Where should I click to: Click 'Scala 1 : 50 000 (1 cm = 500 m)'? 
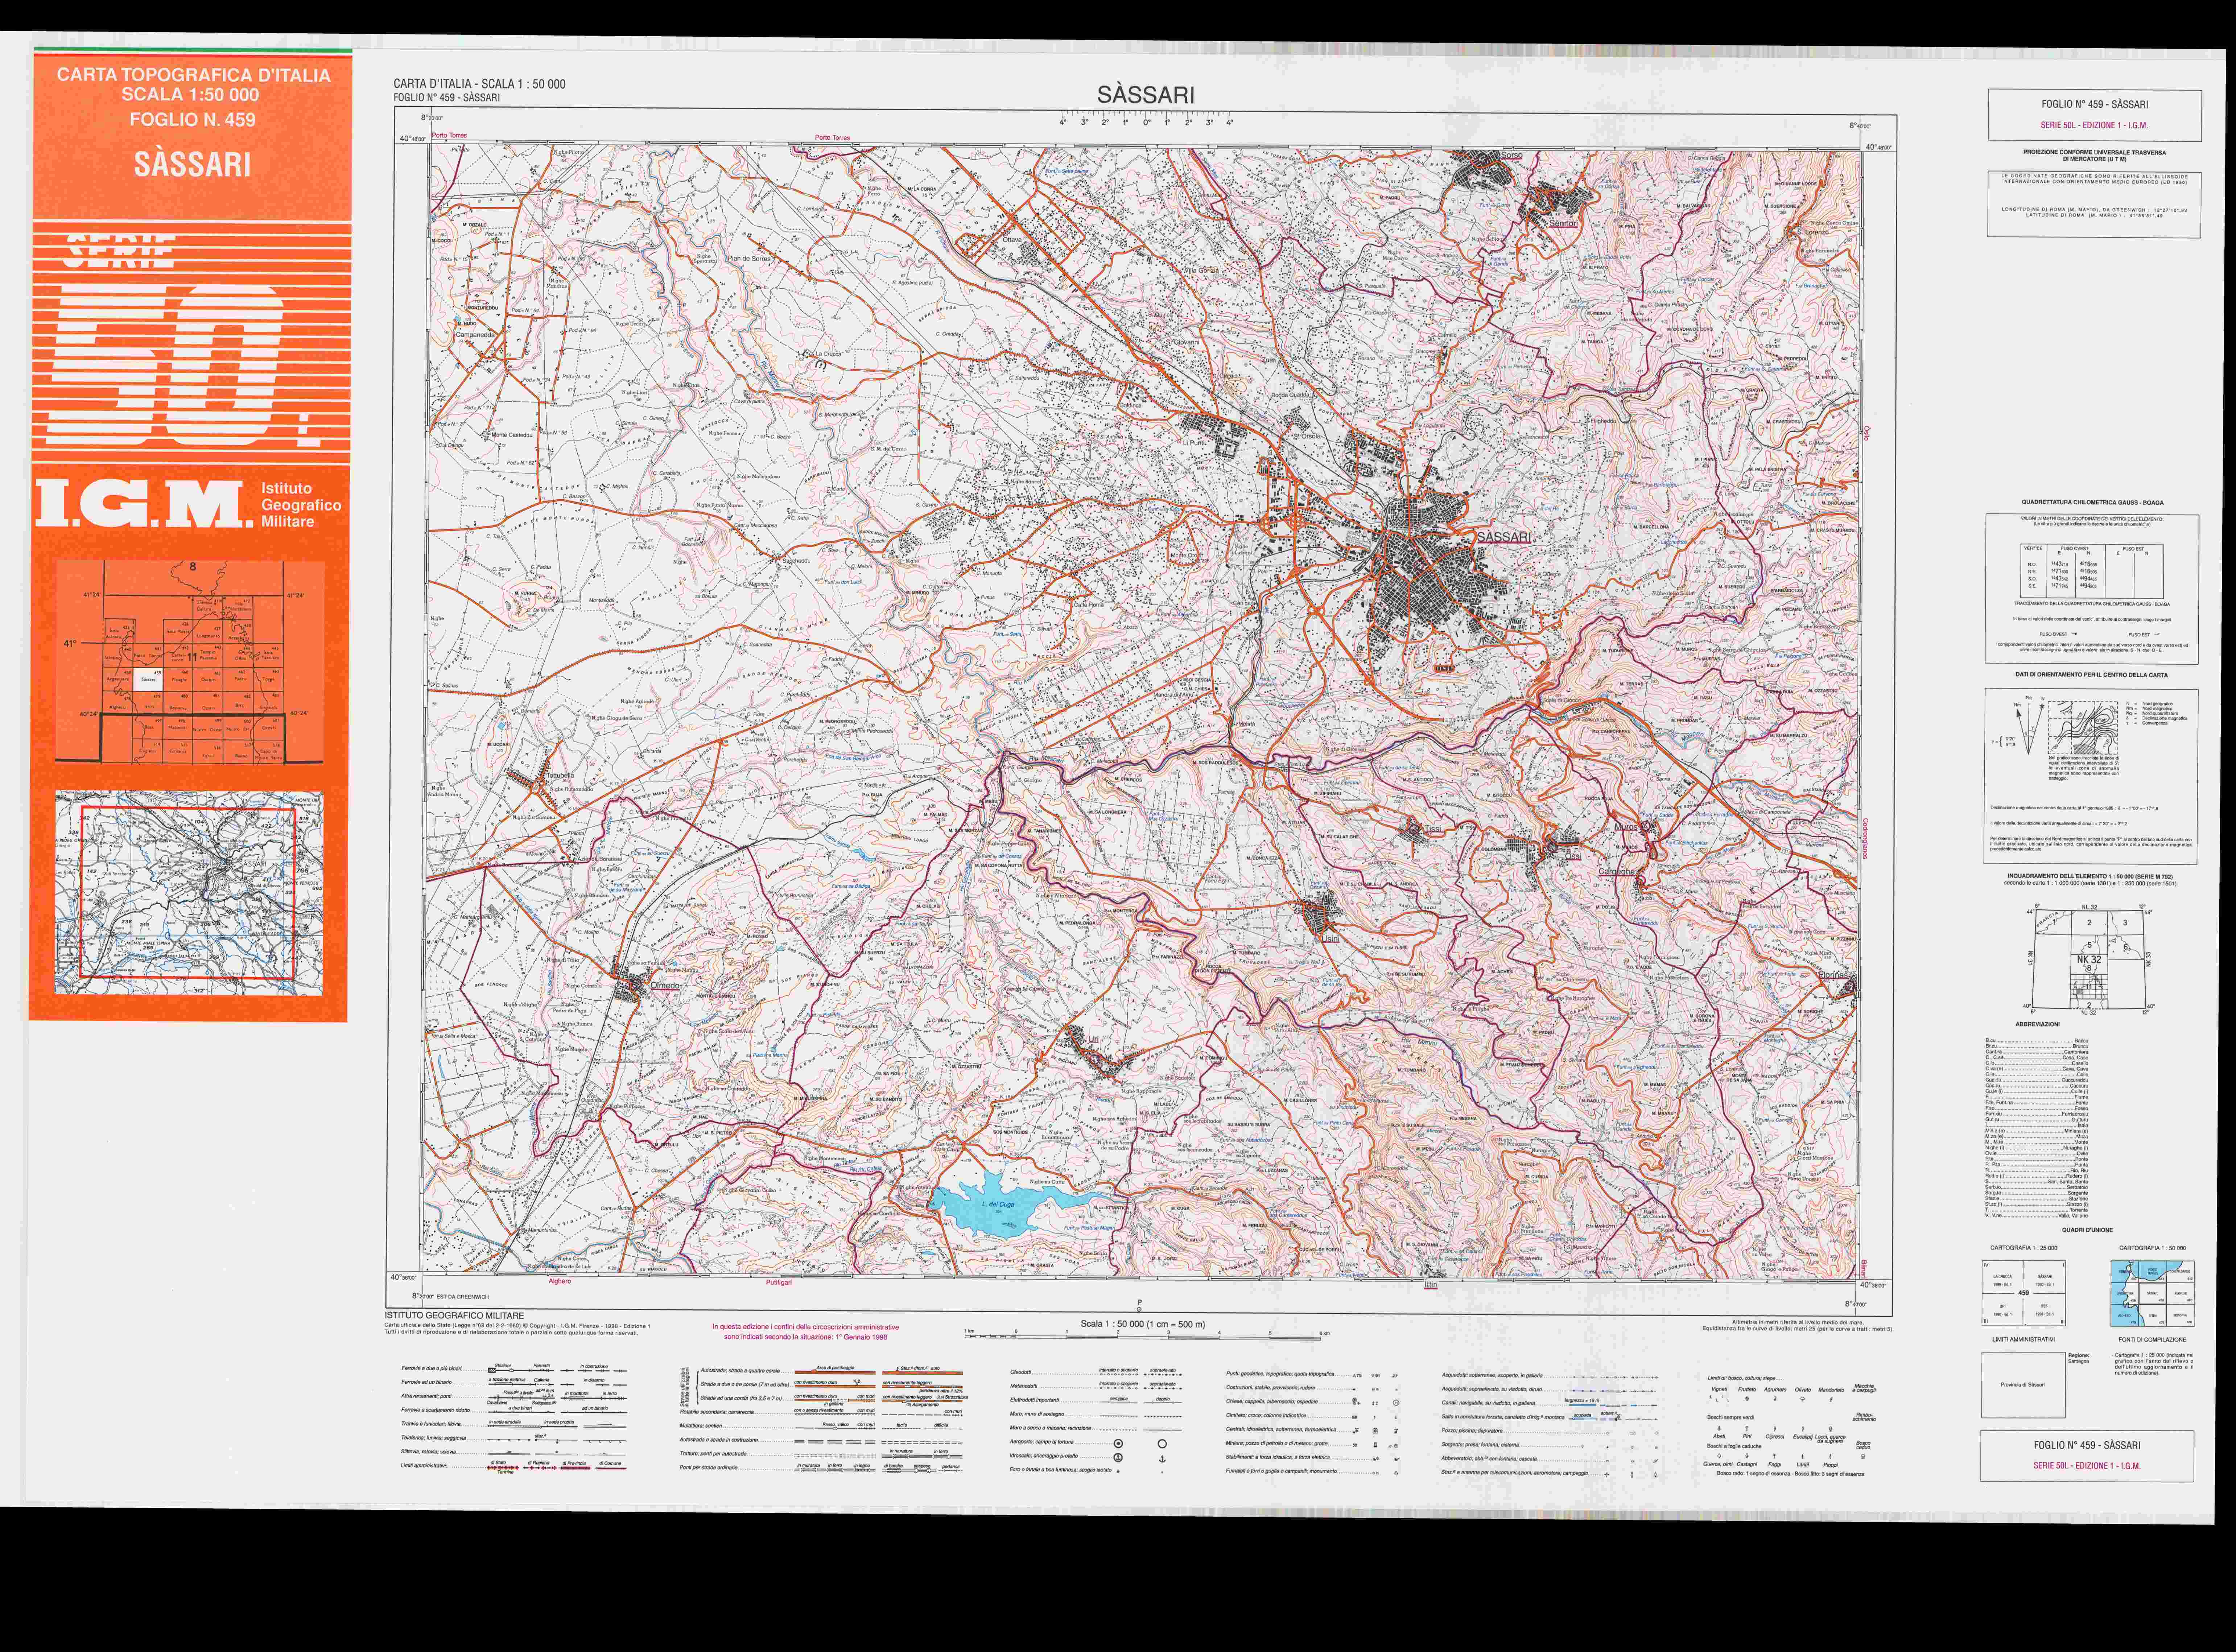point(1143,1324)
